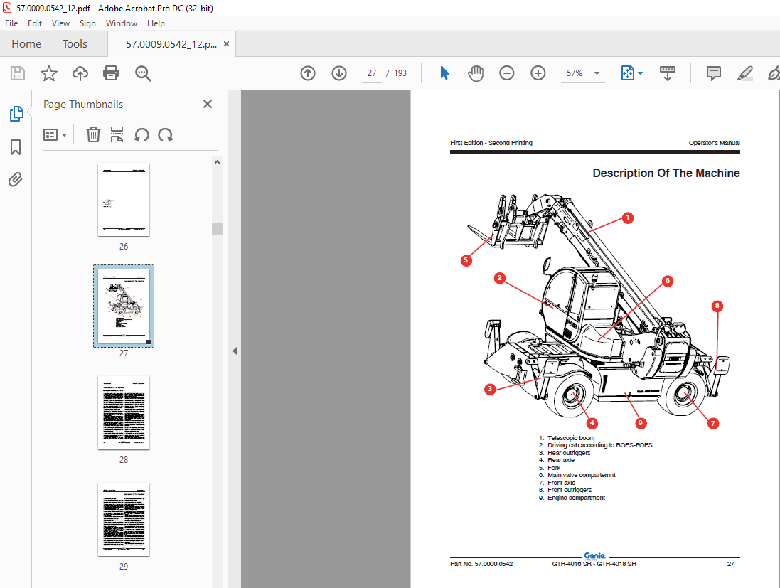Click the Print file icon
780x588 pixels.
110,73
